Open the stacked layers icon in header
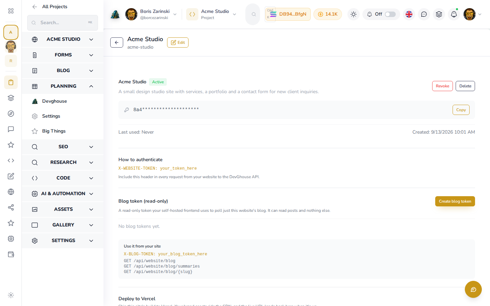Image resolution: width=490 pixels, height=306 pixels. tap(439, 14)
